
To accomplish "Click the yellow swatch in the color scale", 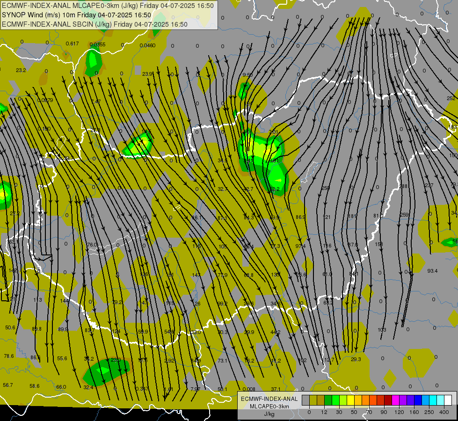I will 350,400.
